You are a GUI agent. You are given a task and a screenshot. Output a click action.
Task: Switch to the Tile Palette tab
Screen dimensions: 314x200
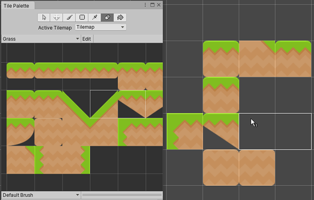pos(17,5)
